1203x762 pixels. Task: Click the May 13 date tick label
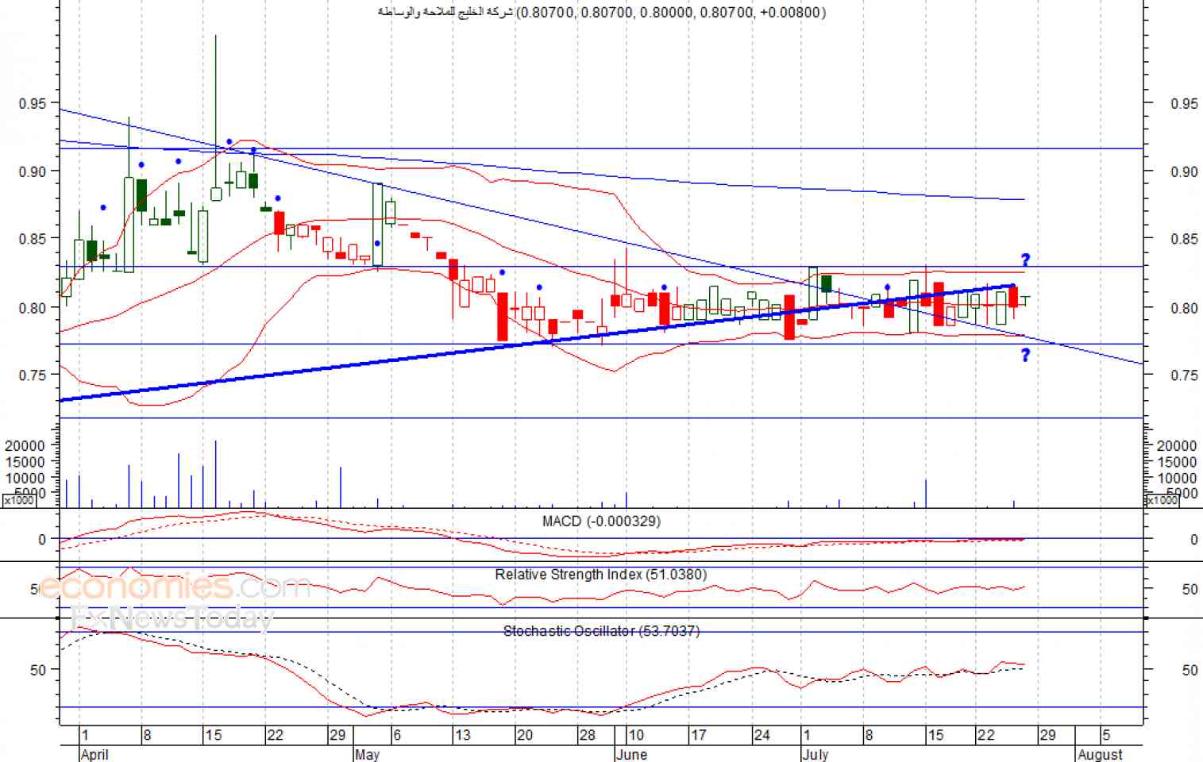462,735
